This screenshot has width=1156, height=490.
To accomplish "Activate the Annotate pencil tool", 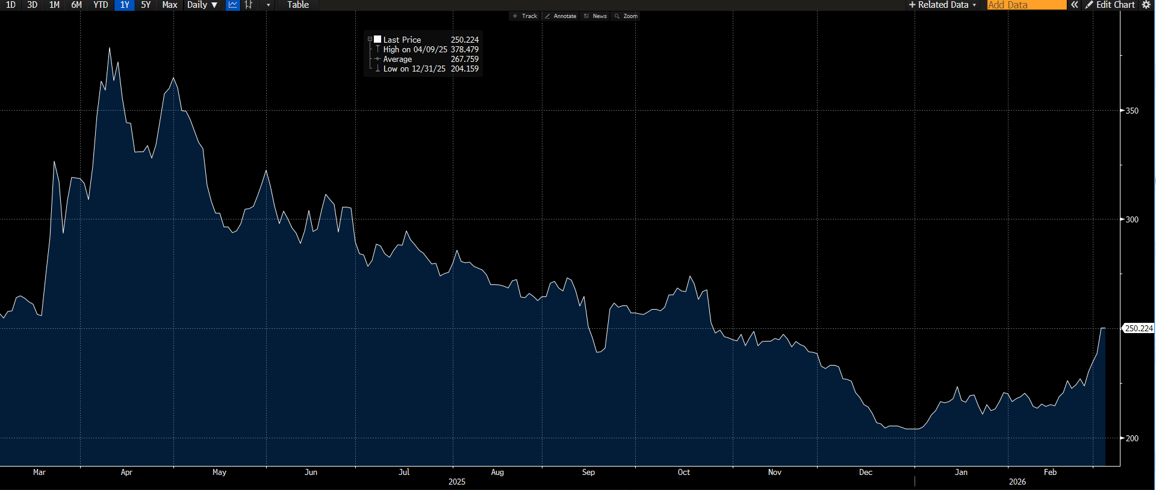I will point(561,16).
